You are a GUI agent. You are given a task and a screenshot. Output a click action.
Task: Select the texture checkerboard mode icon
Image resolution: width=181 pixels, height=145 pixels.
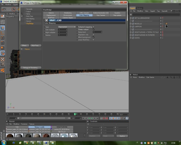(x=3, y=59)
